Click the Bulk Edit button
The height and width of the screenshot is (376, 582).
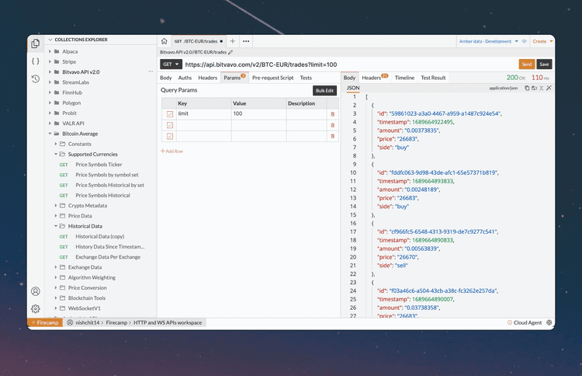[x=324, y=91]
